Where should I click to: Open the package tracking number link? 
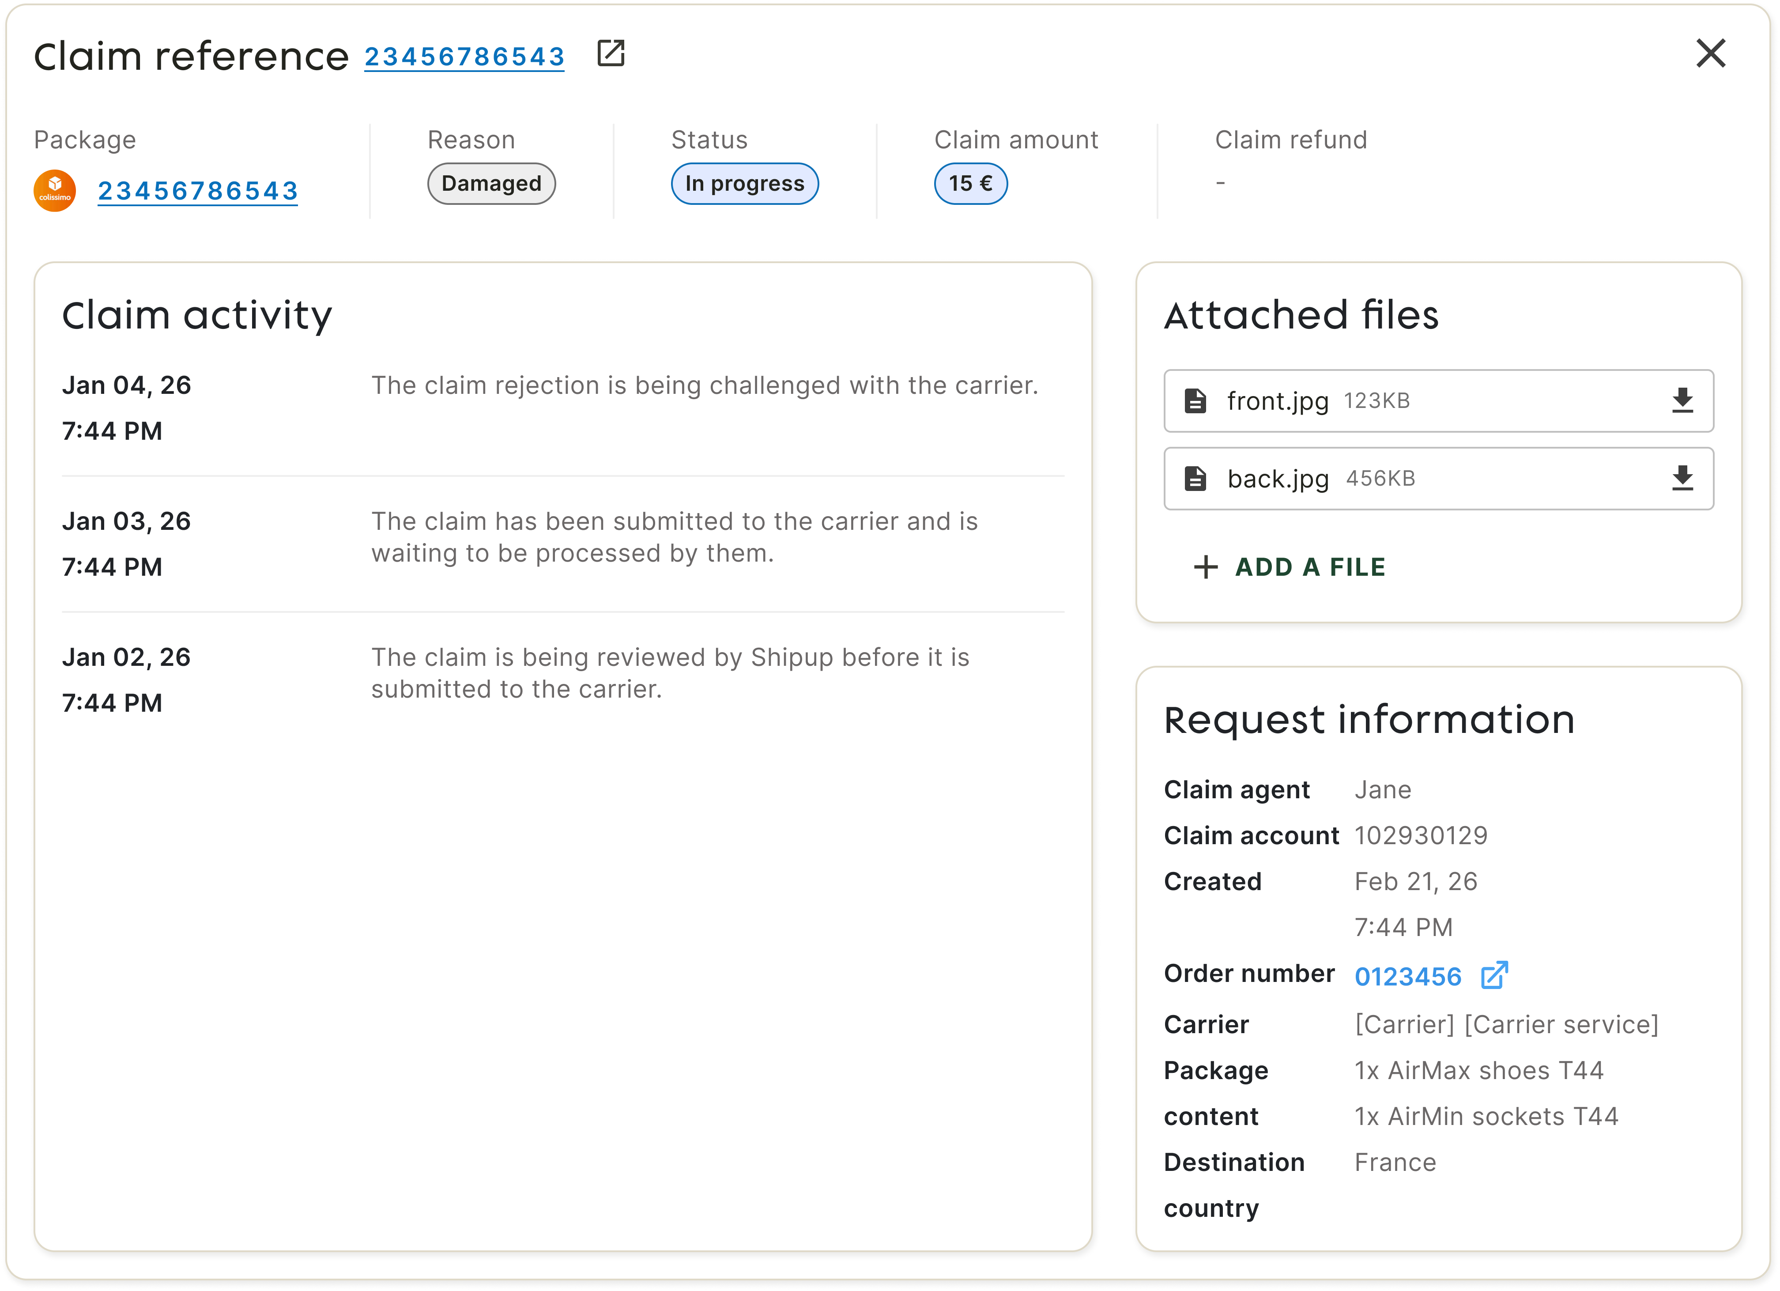pos(198,191)
